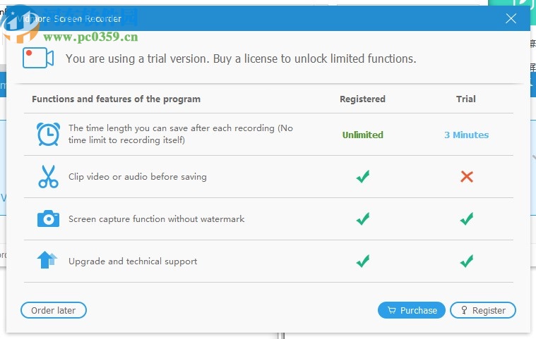Open the Register dialog button
The height and width of the screenshot is (339, 536).
pos(483,310)
